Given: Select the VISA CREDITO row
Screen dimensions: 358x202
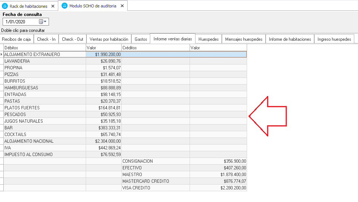Looking at the screenshot, I should (x=155, y=188).
